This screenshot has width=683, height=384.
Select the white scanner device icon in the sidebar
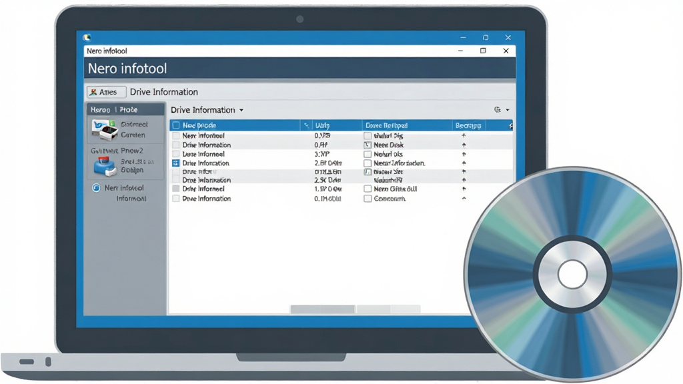point(105,129)
